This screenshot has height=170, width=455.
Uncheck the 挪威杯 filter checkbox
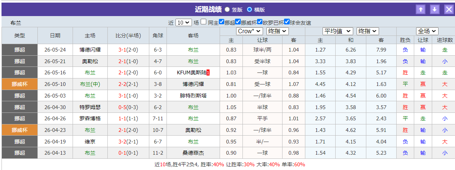pos(238,22)
